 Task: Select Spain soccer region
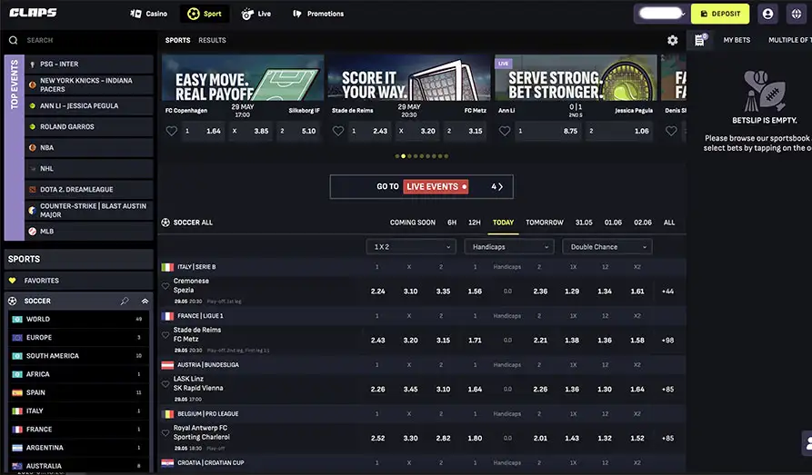(x=79, y=392)
